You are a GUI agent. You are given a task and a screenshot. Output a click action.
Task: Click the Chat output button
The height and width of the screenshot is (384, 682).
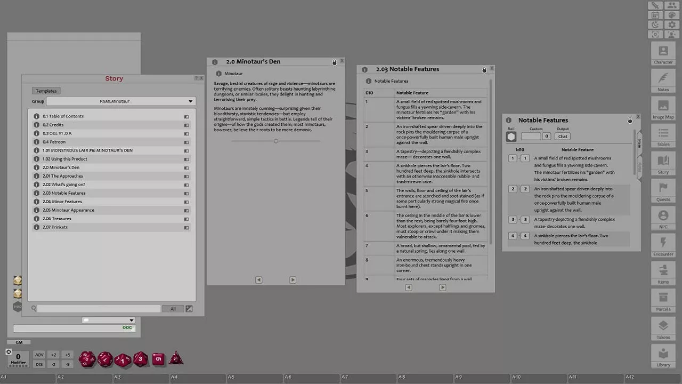(563, 137)
